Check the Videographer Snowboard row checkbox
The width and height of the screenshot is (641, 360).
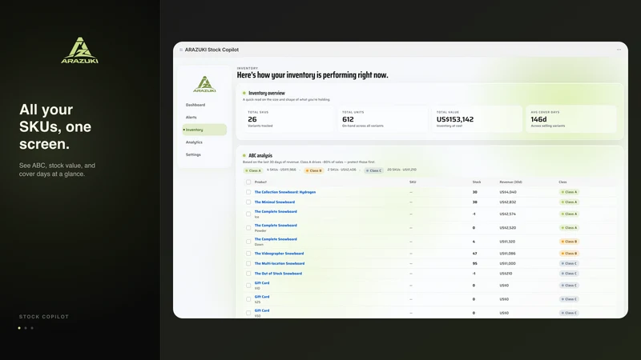point(248,254)
